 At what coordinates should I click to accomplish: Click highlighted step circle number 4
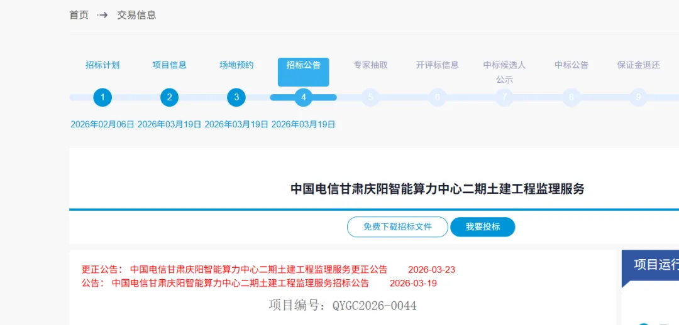304,97
